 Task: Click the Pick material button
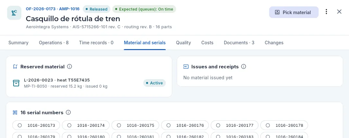[294, 13]
